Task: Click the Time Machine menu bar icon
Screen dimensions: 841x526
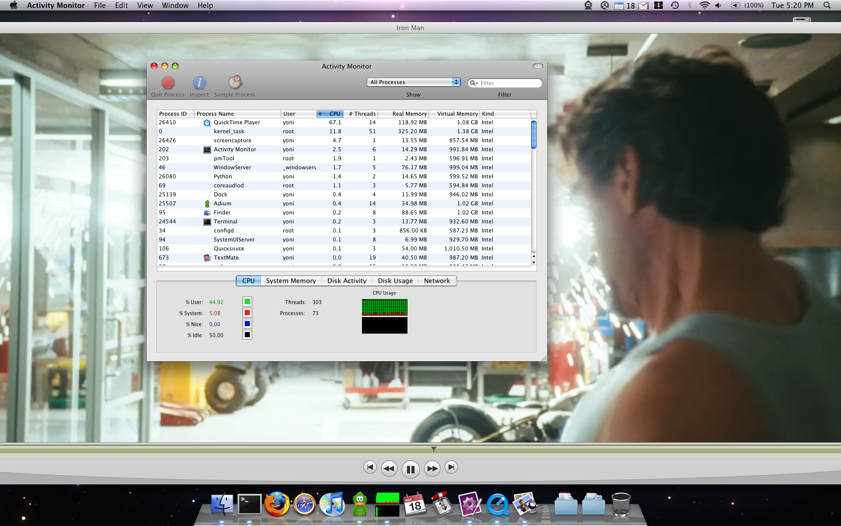Action: [x=675, y=6]
